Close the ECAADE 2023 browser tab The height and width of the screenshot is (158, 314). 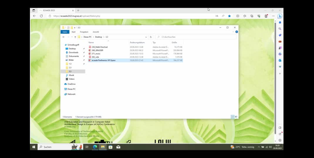click(73, 10)
